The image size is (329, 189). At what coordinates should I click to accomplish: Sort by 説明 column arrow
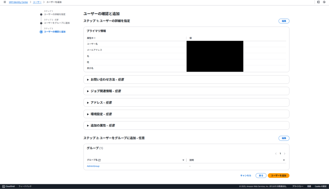coord(284,160)
